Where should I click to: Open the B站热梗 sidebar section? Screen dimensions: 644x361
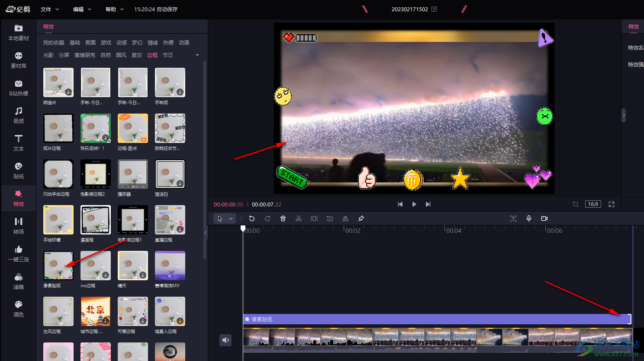(x=19, y=88)
